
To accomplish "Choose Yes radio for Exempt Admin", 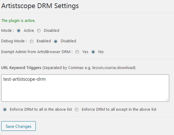I will [77, 52].
